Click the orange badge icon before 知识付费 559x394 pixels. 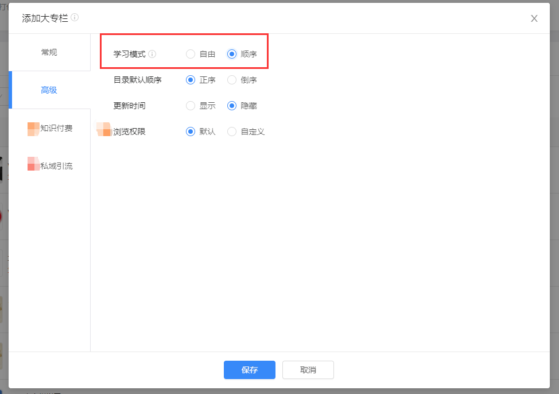(33, 129)
